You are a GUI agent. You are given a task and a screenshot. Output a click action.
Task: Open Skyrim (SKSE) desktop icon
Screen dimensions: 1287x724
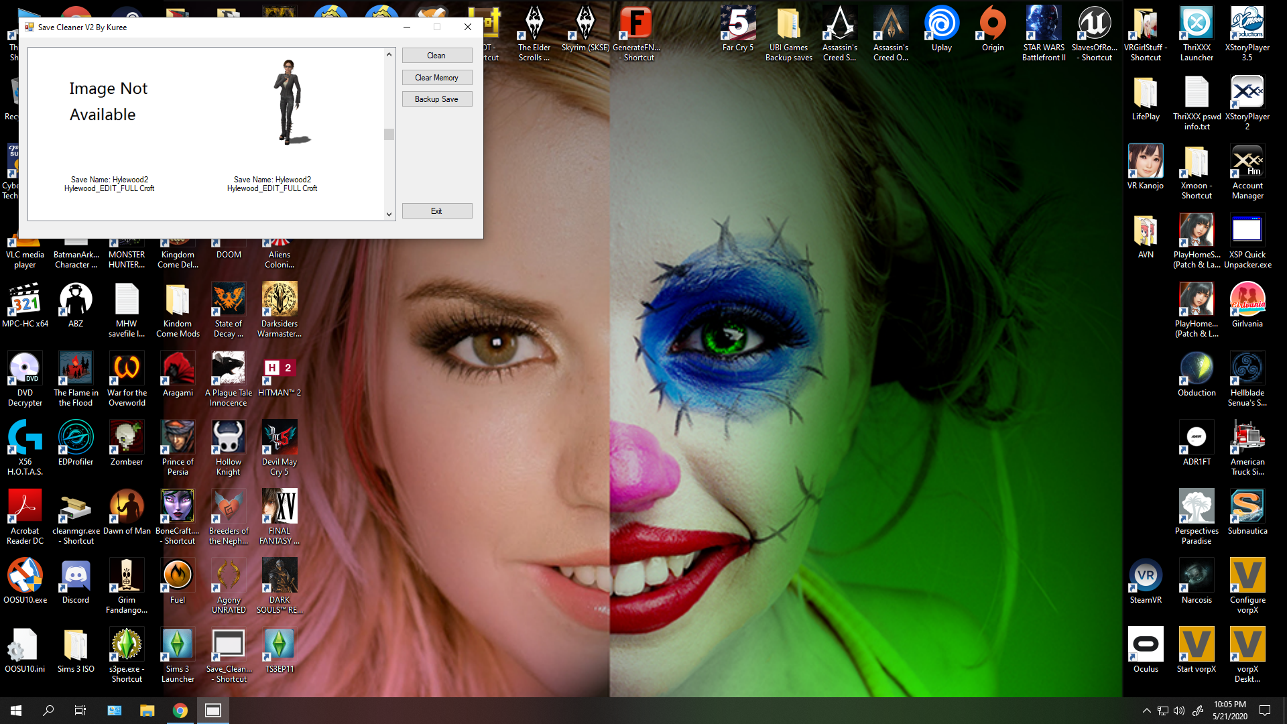pos(585,29)
